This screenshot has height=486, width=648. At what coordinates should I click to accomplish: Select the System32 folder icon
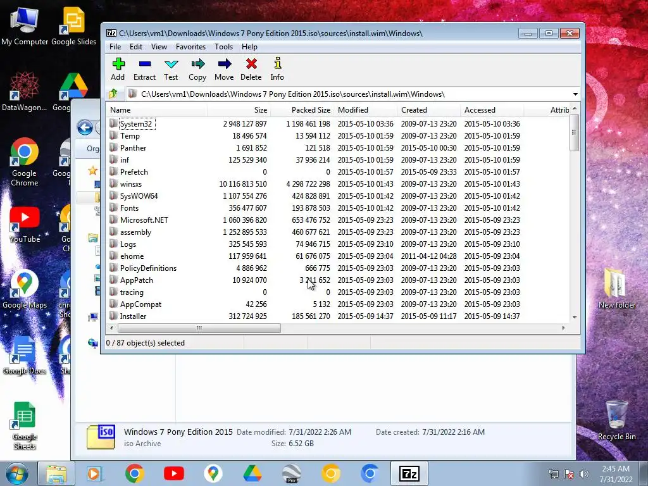[114, 123]
